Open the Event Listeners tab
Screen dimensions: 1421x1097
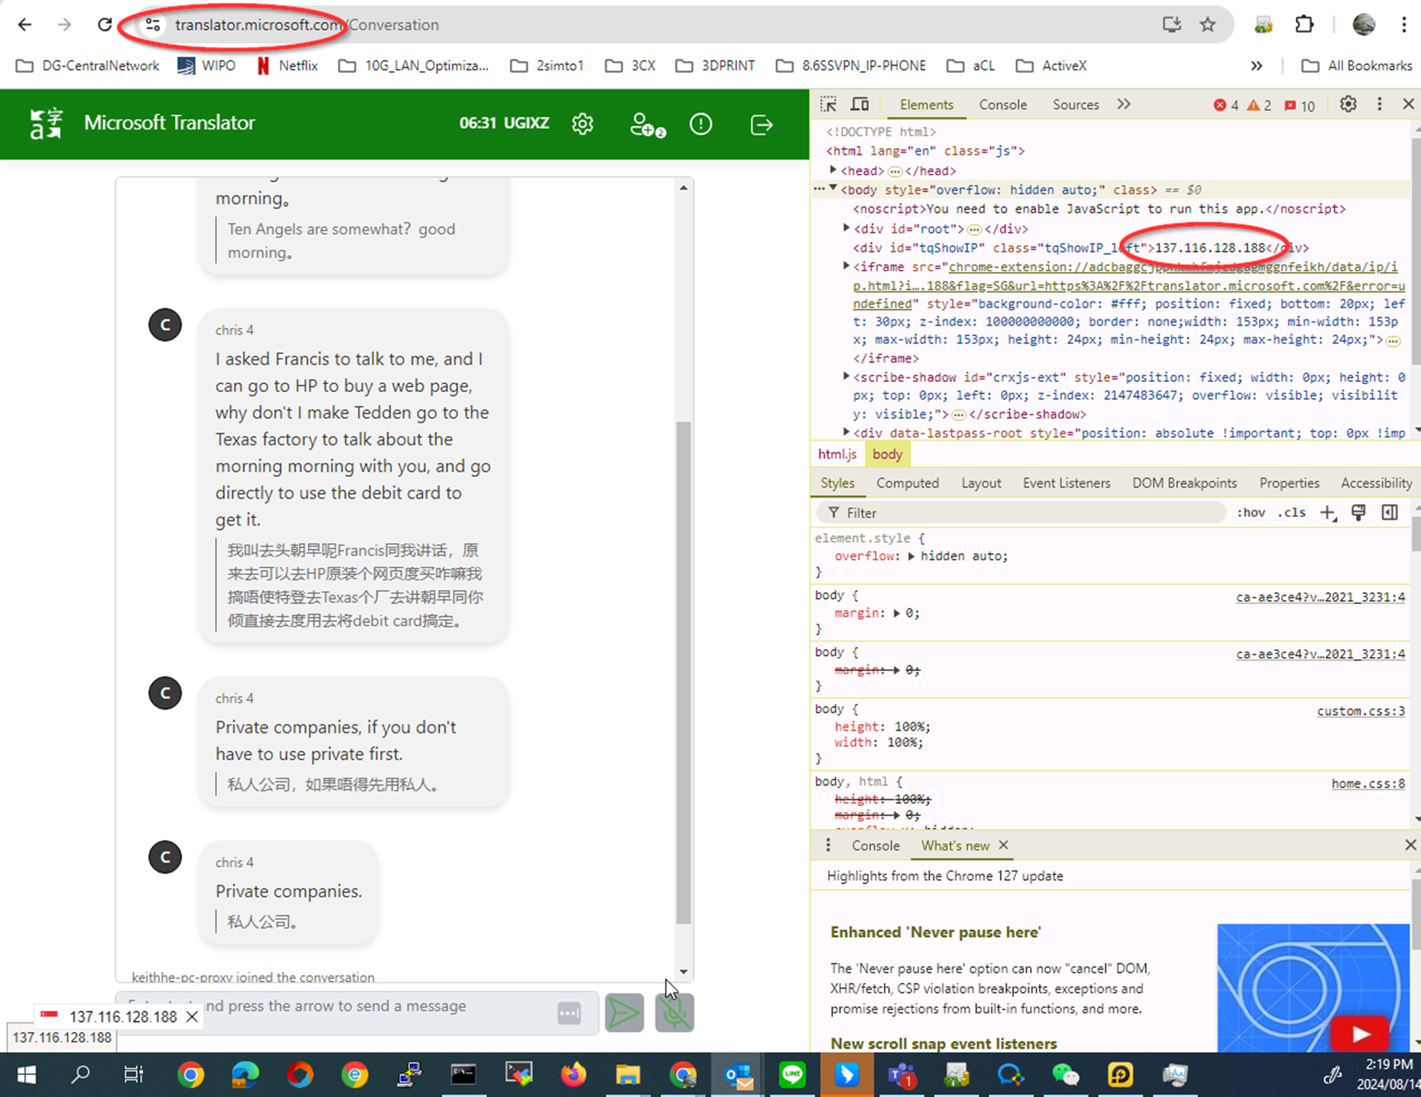tap(1067, 483)
